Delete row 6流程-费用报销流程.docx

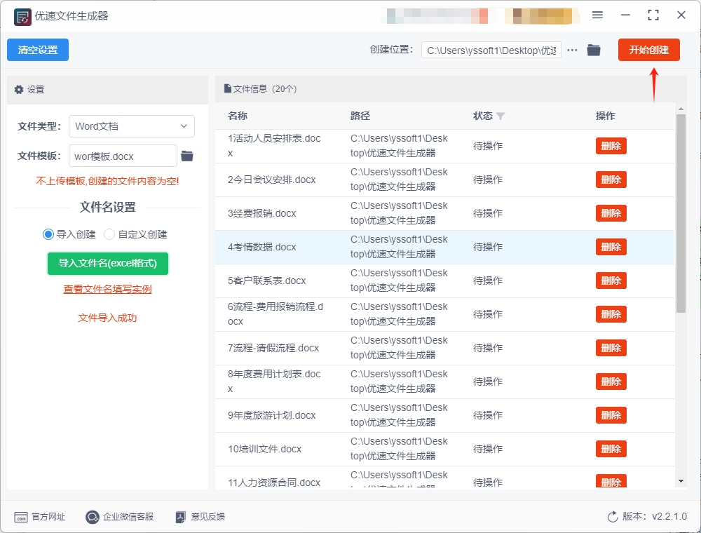611,314
